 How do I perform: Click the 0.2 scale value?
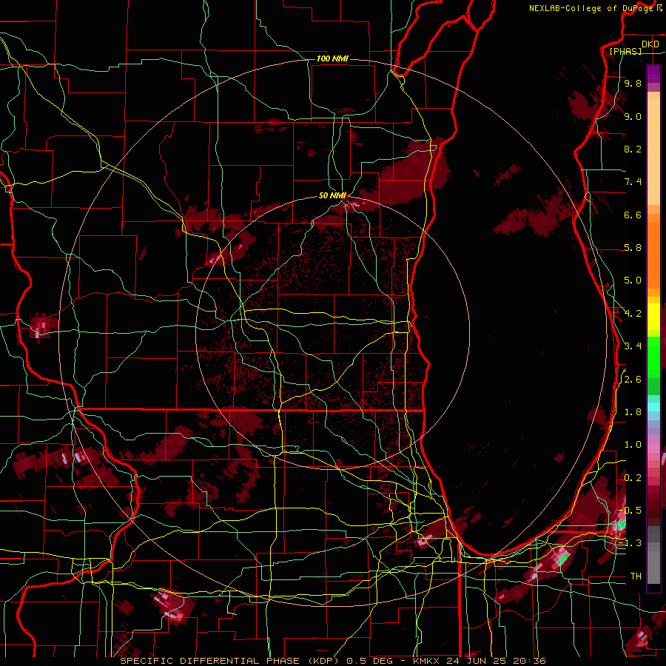coord(633,478)
